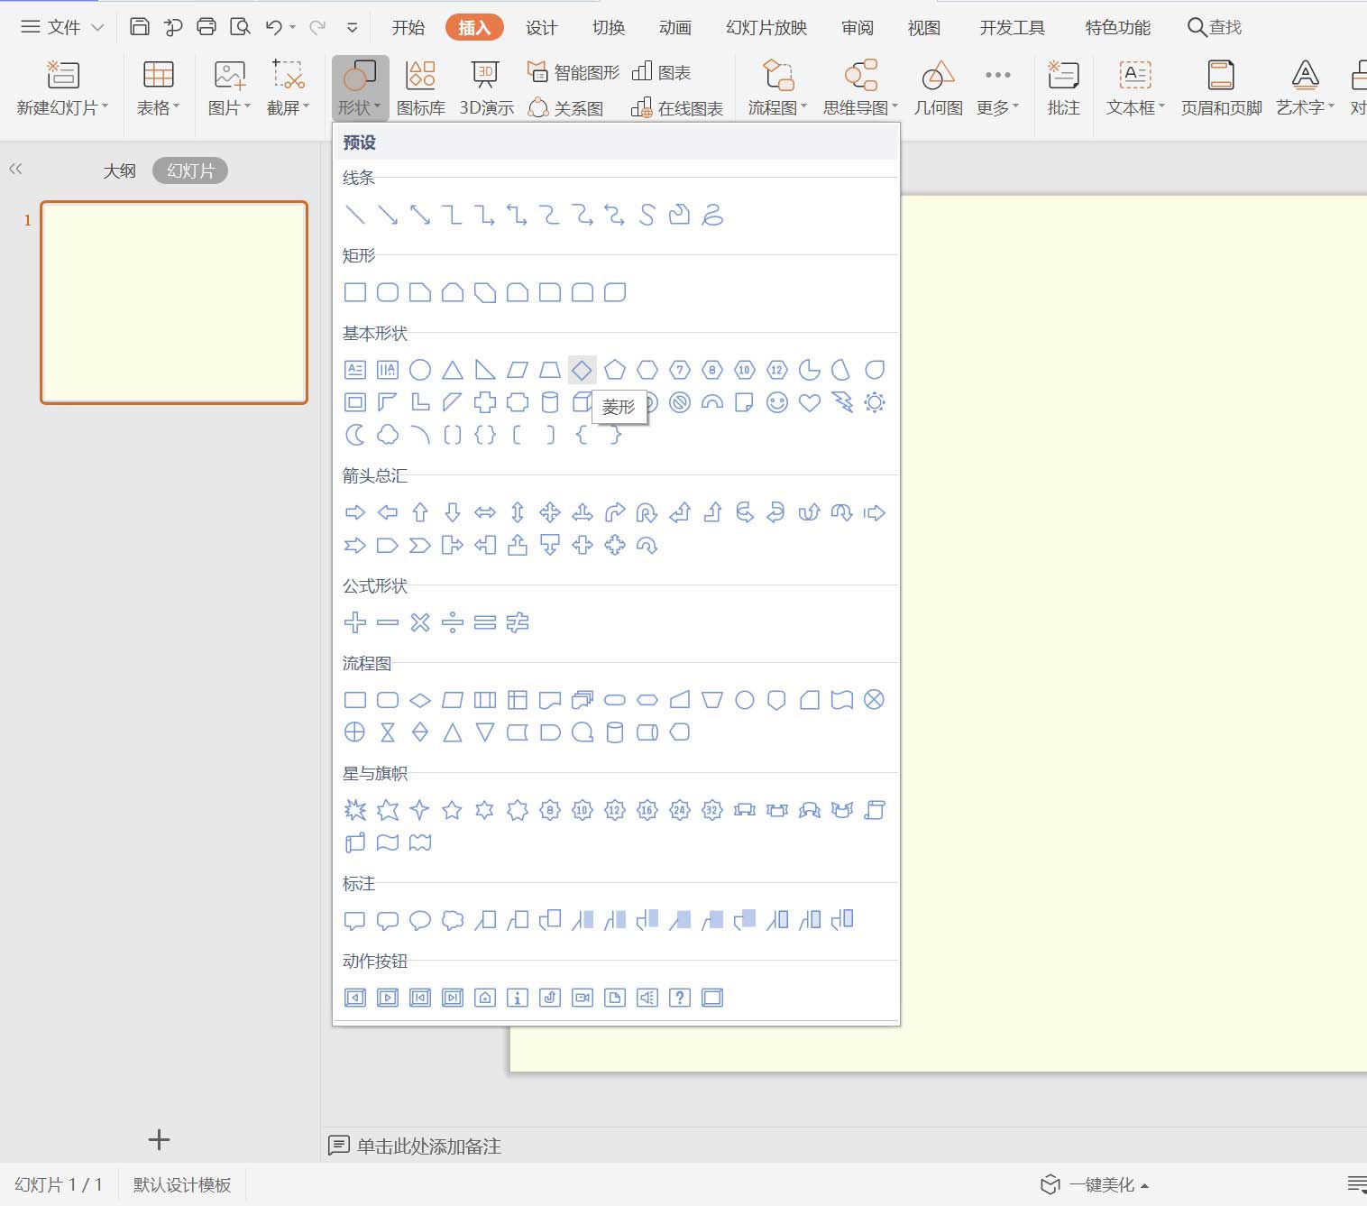Select the oval callout shape
The image size is (1367, 1206).
[420, 920]
